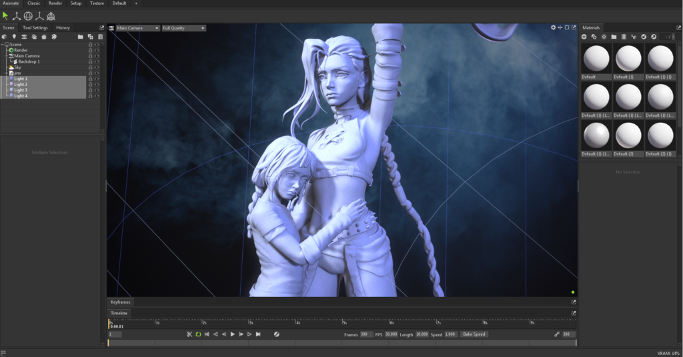Click the viewport split layout icon
Image resolution: width=683 pixels, height=357 pixels.
[560, 27]
